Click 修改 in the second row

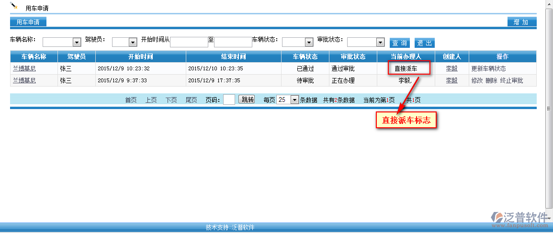tap(477, 80)
